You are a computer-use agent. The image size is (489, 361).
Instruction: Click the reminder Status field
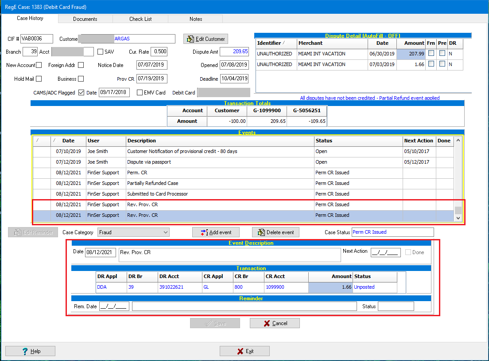pos(396,306)
